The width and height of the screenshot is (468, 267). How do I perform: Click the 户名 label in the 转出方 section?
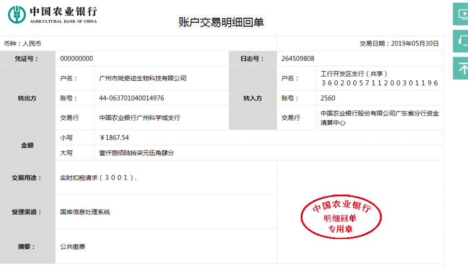[69, 79]
